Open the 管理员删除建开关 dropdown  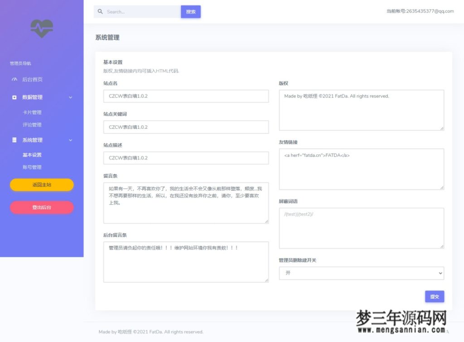coord(361,273)
